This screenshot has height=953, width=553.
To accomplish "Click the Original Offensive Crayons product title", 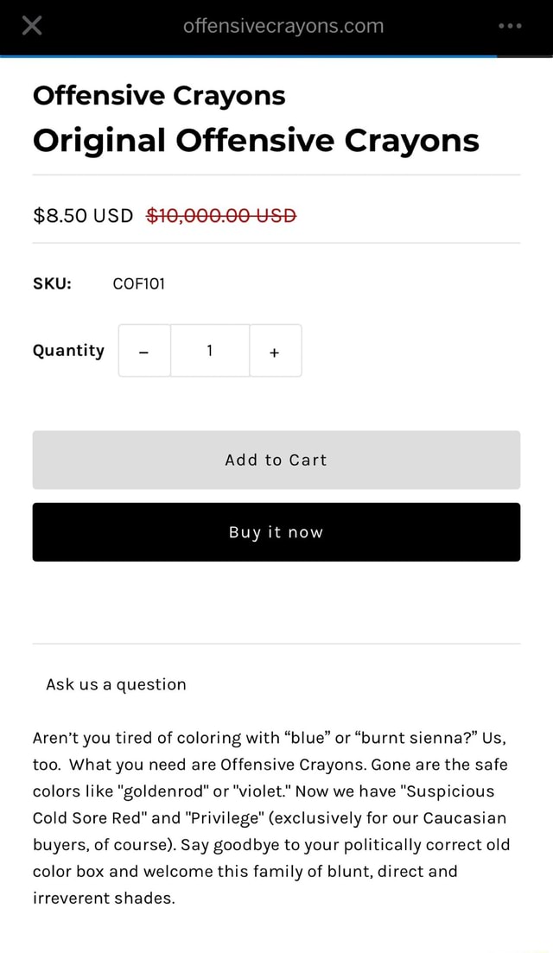I will (x=256, y=140).
